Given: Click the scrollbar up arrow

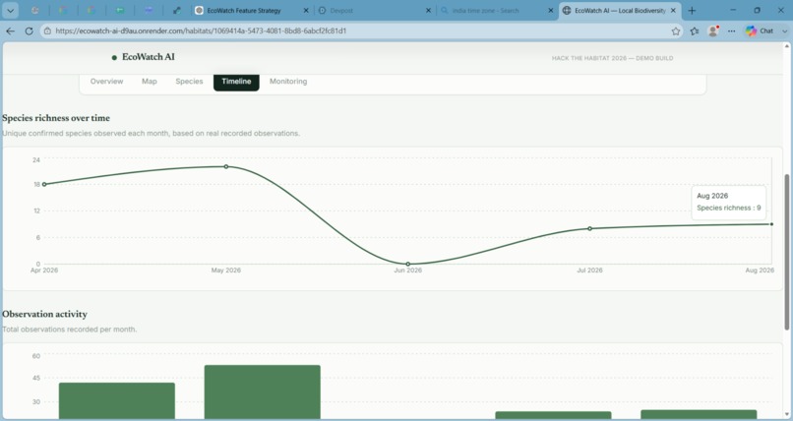Looking at the screenshot, I should pyautogui.click(x=786, y=46).
